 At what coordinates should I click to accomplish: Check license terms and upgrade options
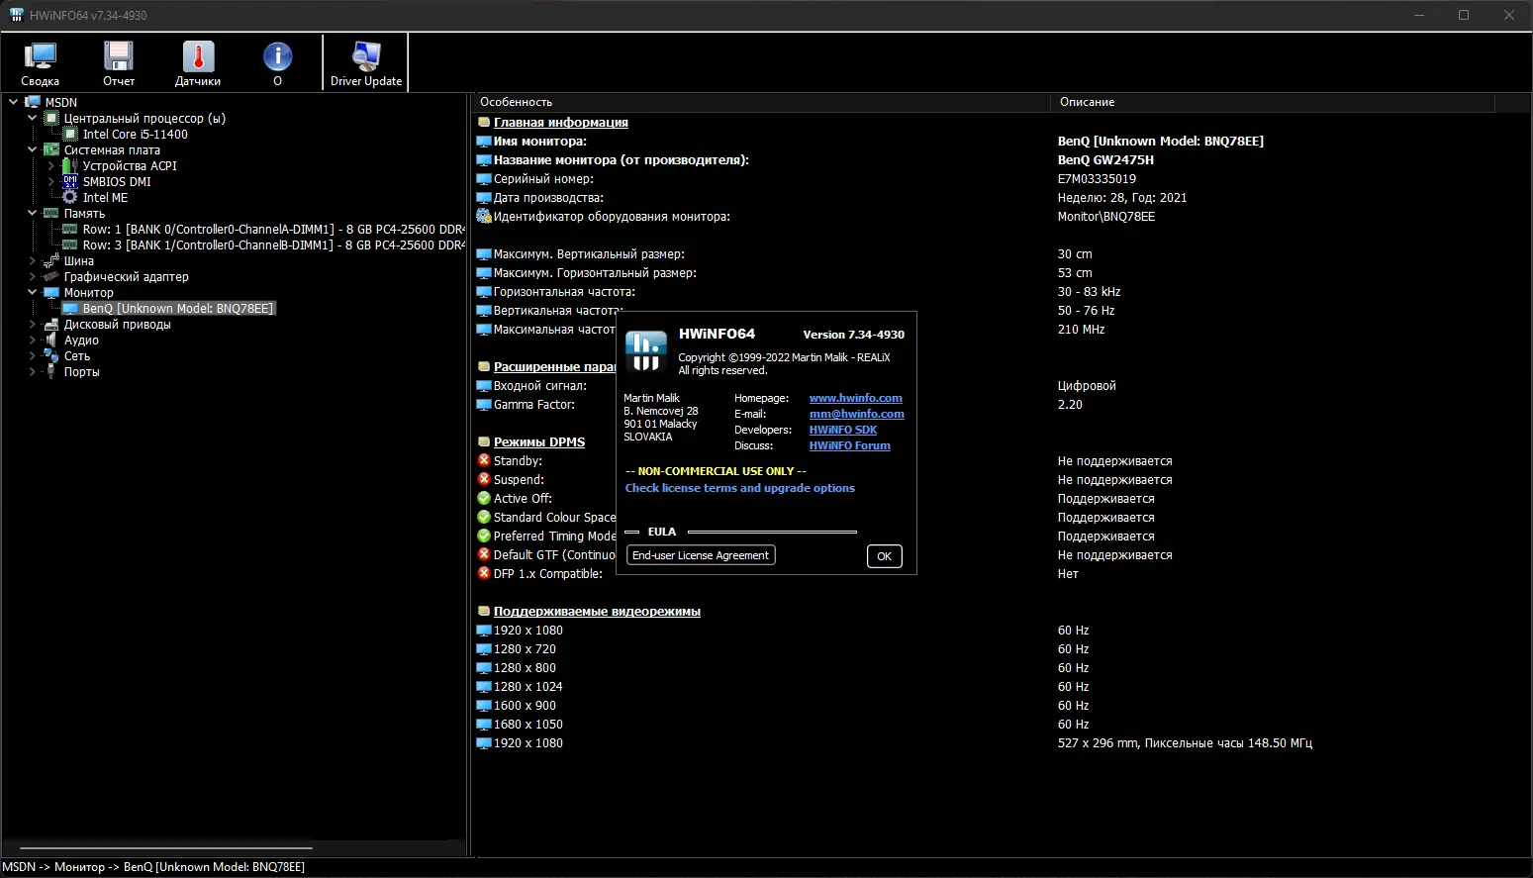(740, 488)
